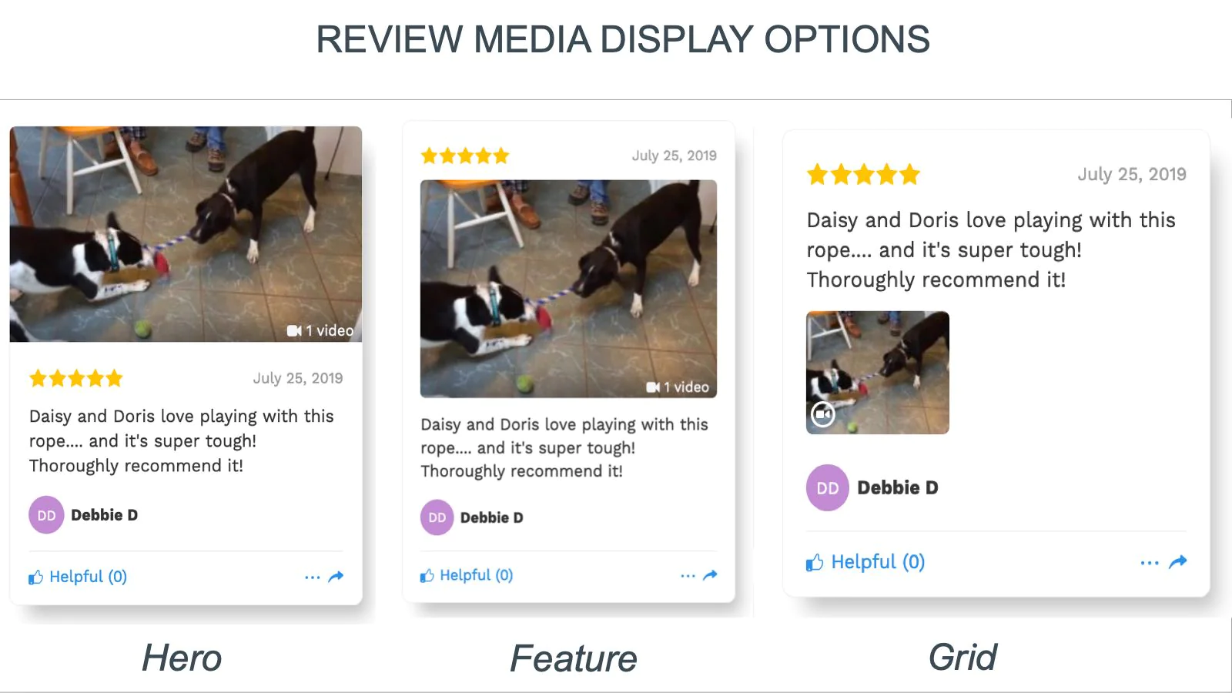The image size is (1232, 693).
Task: Open the three-dot menu in Hero card
Action: [312, 577]
